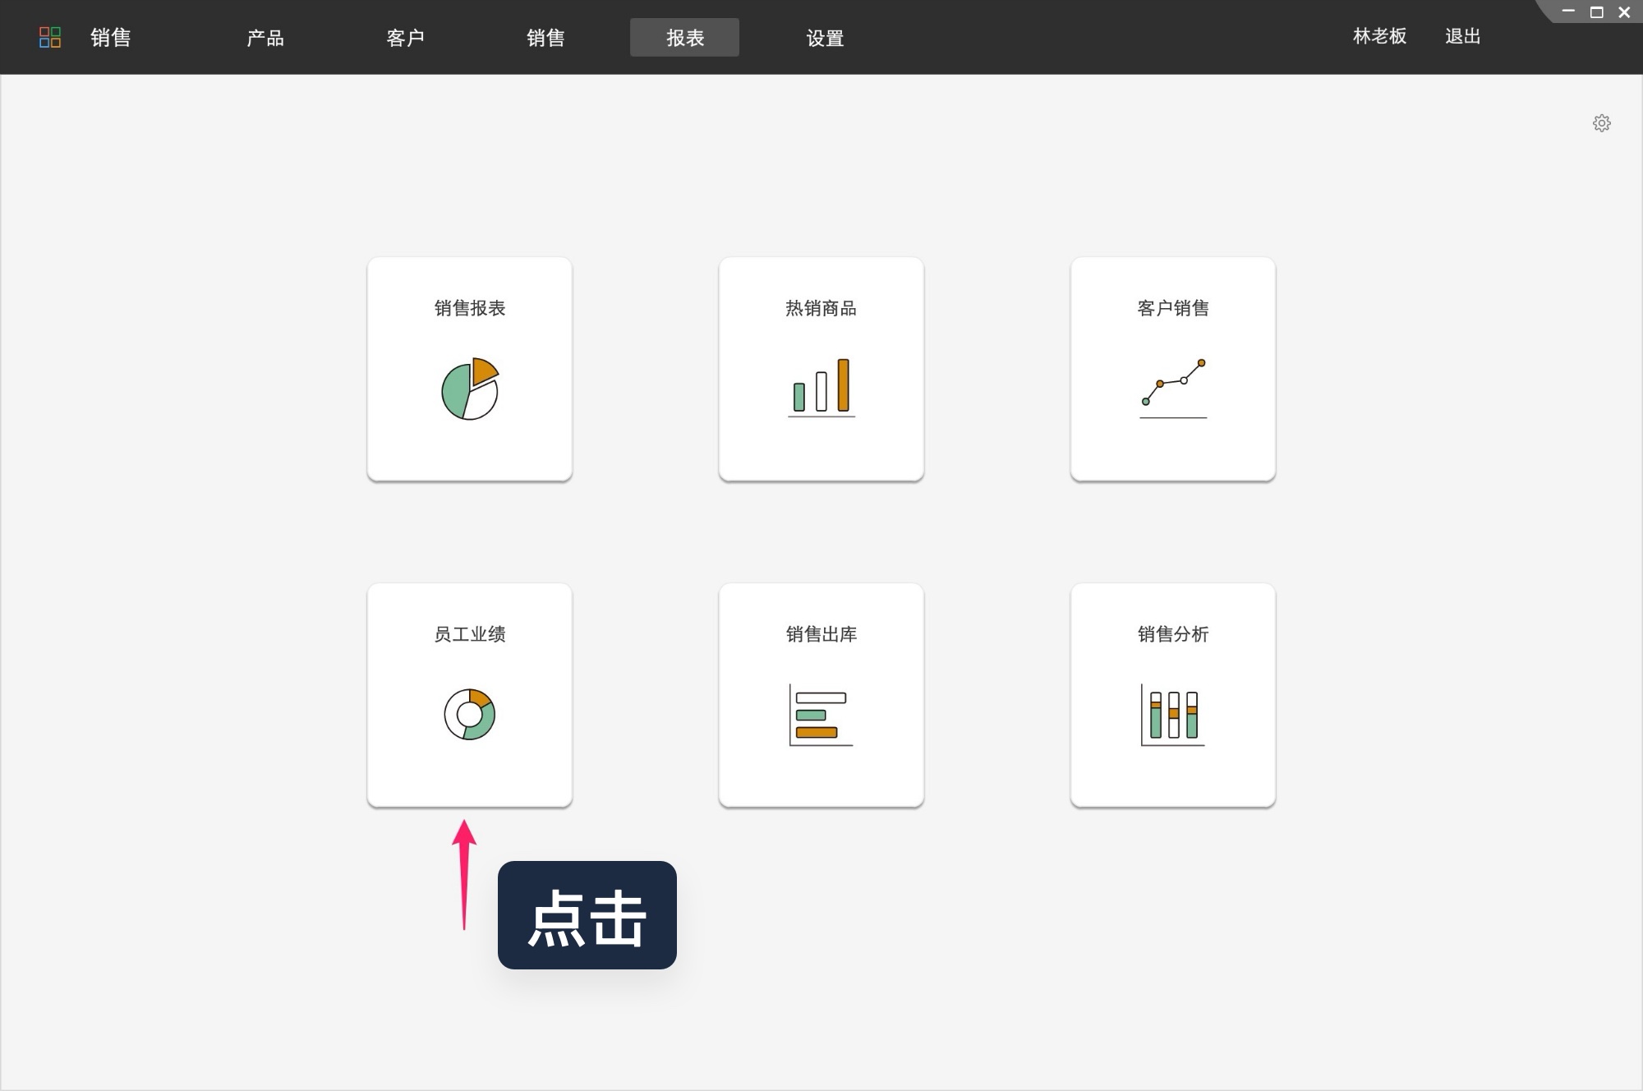1643x1091 pixels.
Task: Open the 员工业绩 donut chart report
Action: coord(468,694)
